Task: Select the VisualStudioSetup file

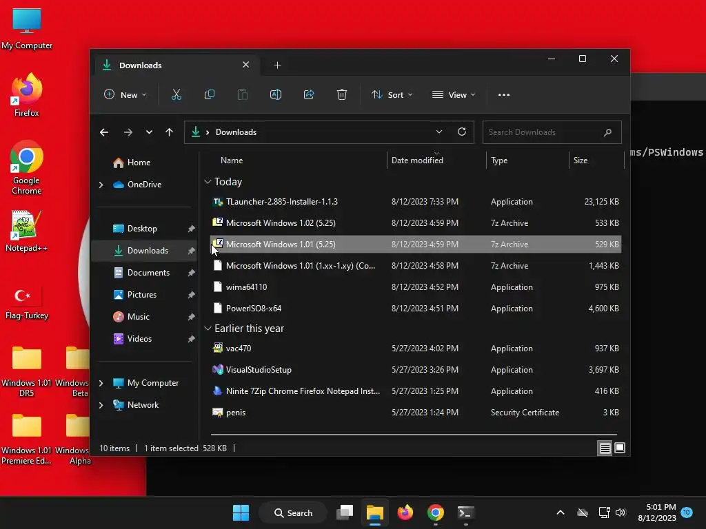Action: (x=416, y=370)
